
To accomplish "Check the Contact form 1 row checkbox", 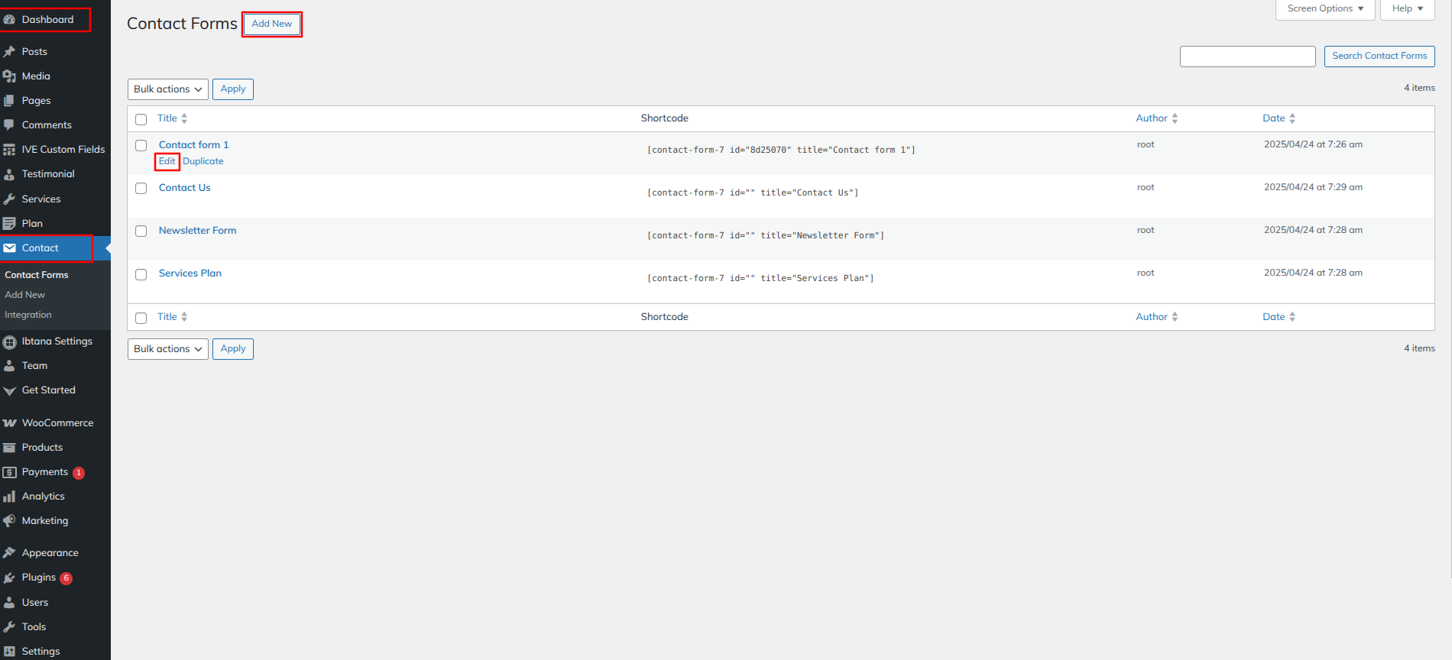I will point(141,145).
